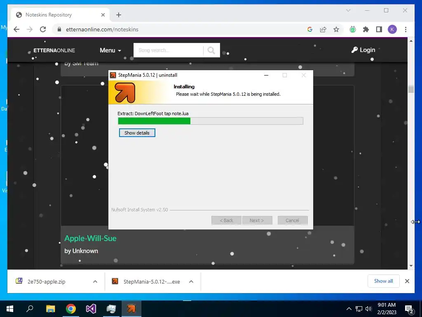Click Show all downloads
This screenshot has height=317, width=422.
(x=384, y=281)
